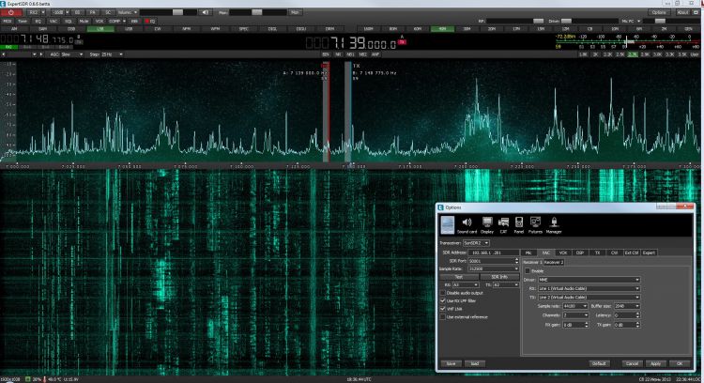Open the DAC Sample rate dropdown
Screen dimensions: 704x383
point(575,306)
